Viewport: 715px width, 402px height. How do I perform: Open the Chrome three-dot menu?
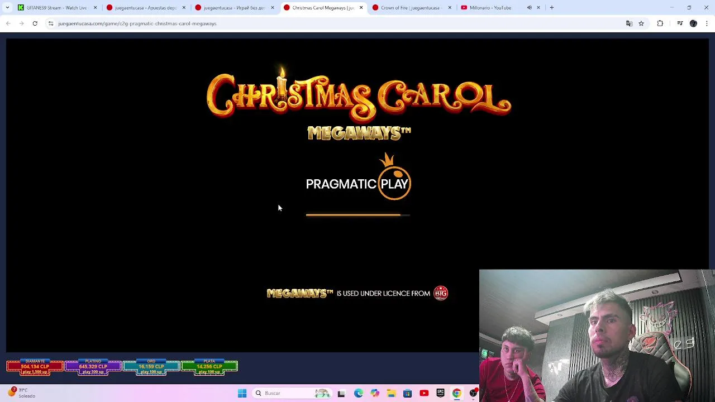(707, 23)
